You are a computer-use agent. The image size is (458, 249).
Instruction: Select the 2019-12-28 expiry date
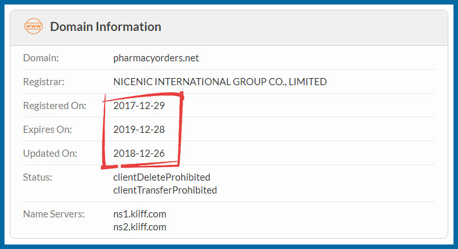point(139,130)
